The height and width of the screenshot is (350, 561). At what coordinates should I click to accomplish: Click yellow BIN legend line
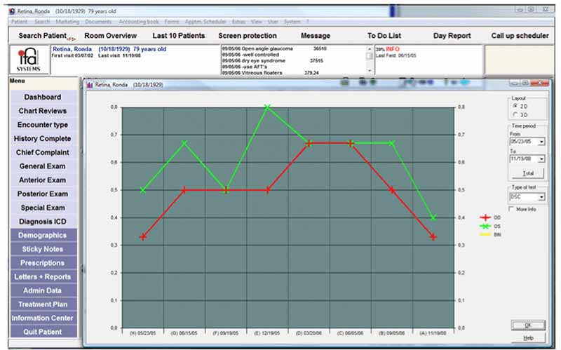[x=485, y=235]
